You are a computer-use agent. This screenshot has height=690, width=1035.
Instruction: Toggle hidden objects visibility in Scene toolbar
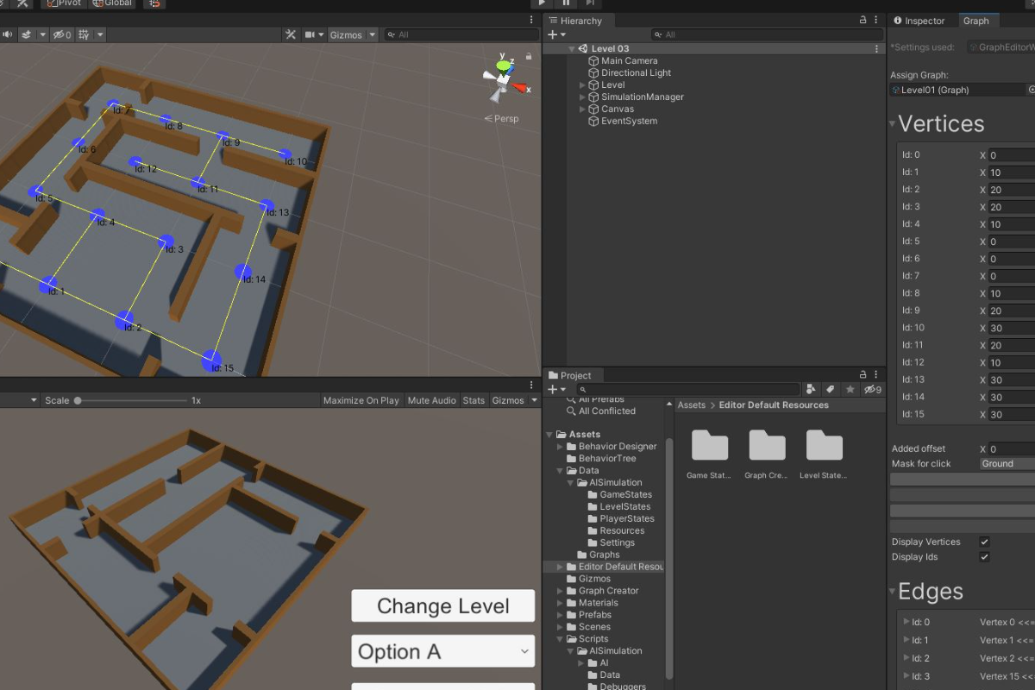[x=61, y=34]
